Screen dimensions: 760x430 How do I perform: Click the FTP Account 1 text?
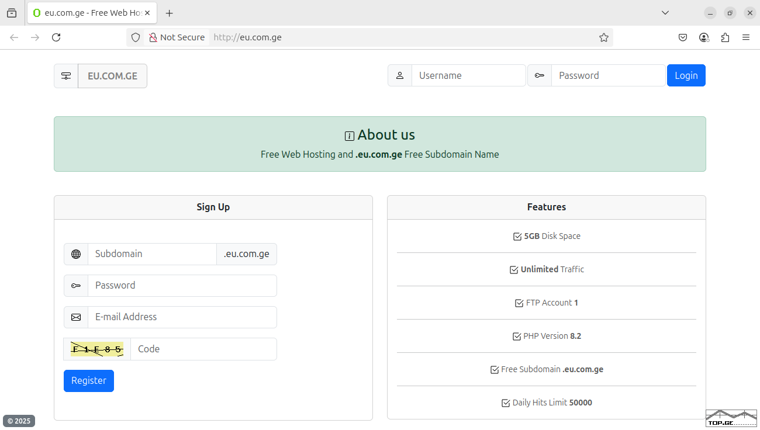(552, 303)
